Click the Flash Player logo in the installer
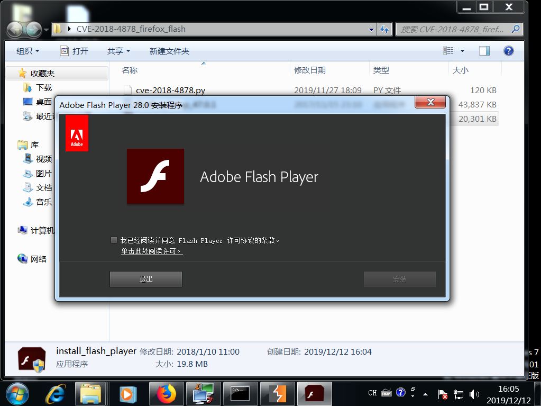541x406 pixels. (155, 176)
